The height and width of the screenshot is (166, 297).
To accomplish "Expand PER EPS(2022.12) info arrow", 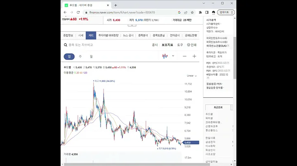I will (228, 63).
